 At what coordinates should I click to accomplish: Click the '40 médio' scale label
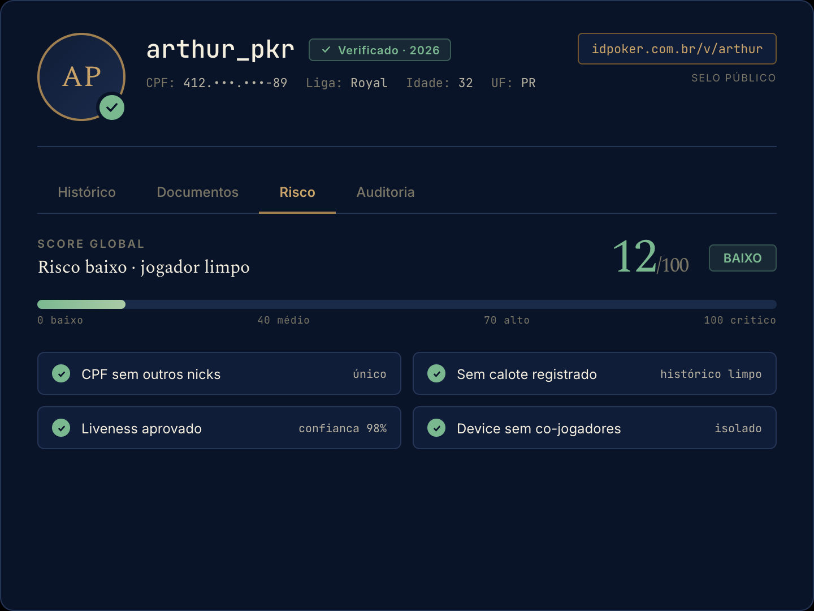284,320
